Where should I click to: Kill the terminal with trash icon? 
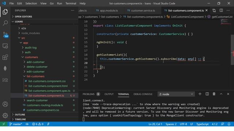[x=214, y=94]
